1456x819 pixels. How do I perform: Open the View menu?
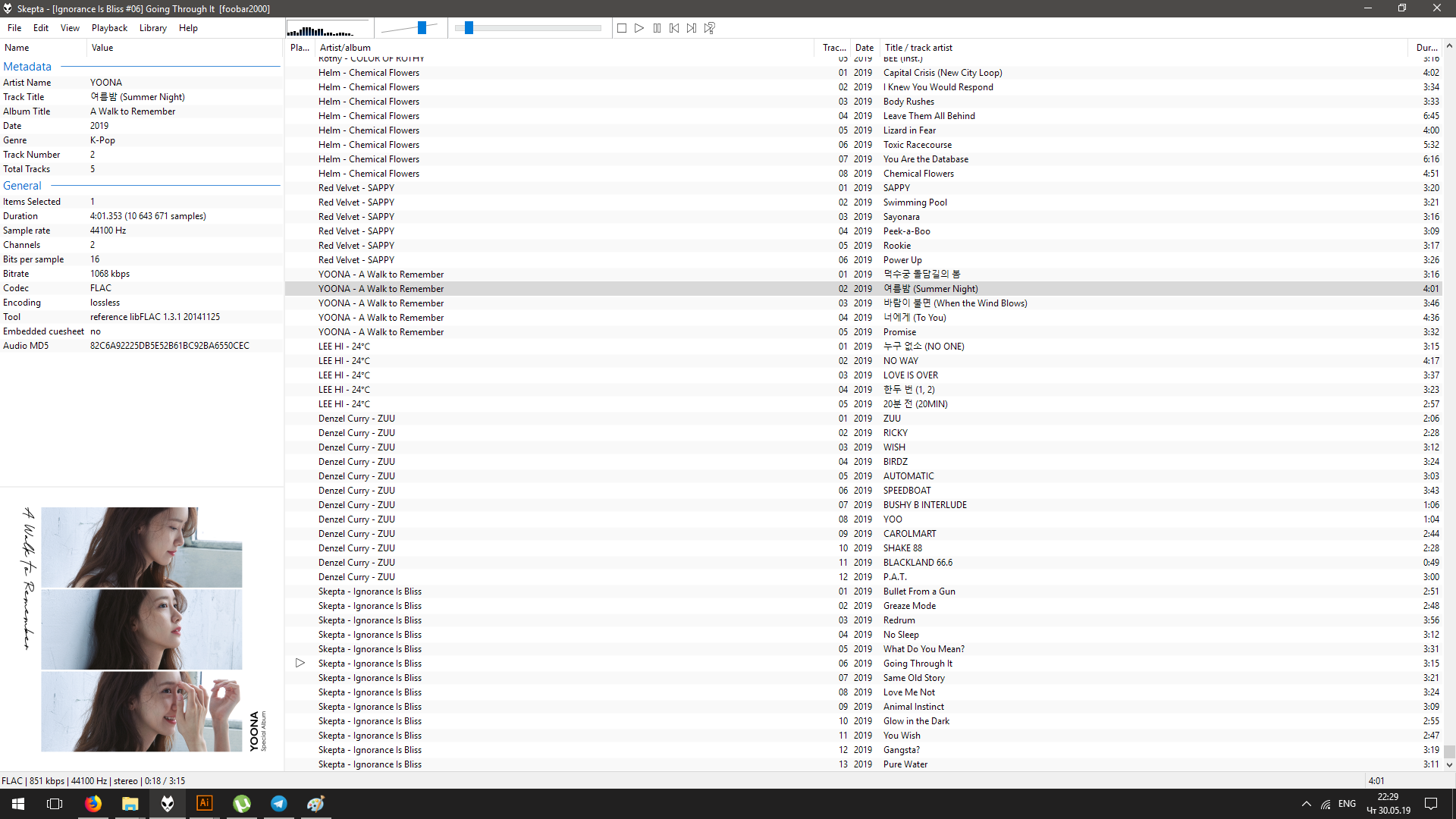[70, 28]
